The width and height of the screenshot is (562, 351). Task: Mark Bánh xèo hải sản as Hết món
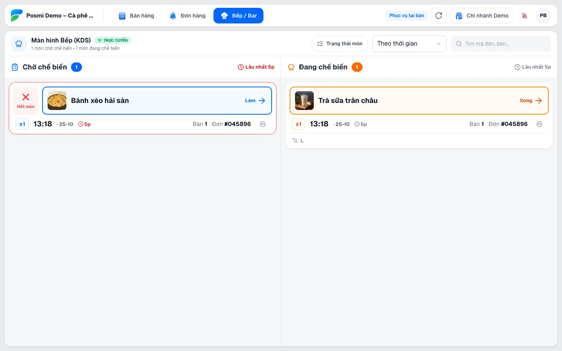pyautogui.click(x=26, y=101)
